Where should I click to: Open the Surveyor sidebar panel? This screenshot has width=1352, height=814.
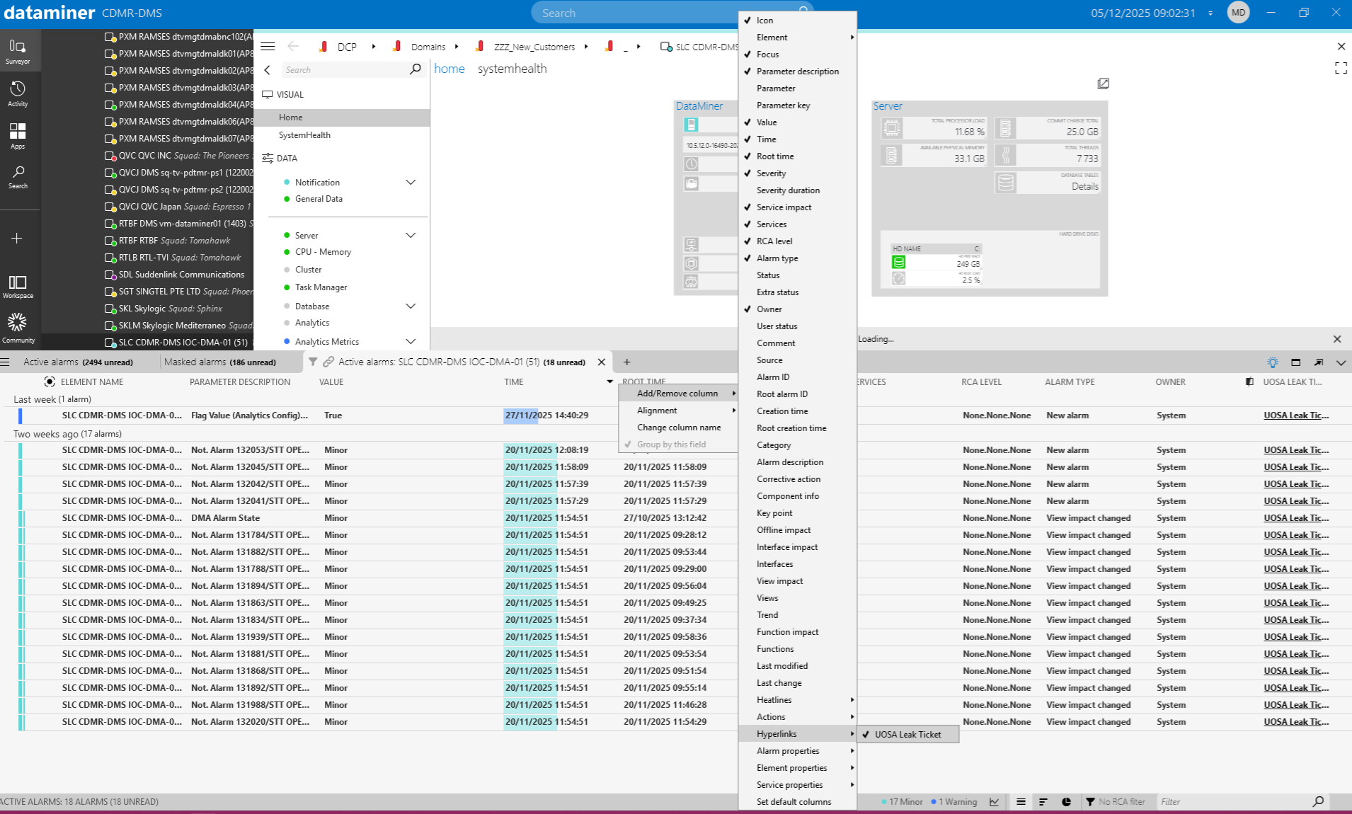[18, 51]
